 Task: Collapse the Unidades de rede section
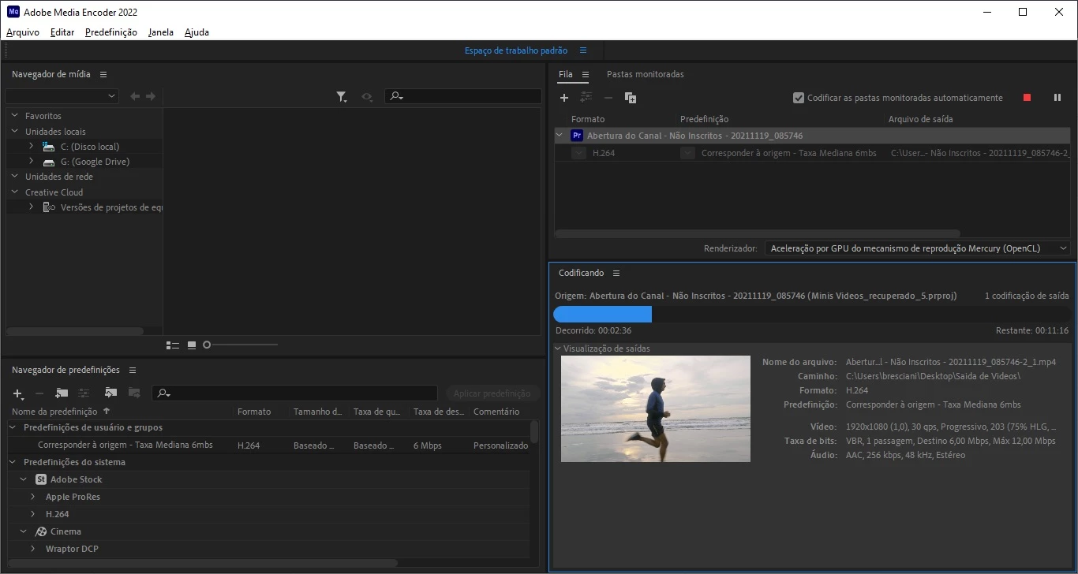[15, 177]
